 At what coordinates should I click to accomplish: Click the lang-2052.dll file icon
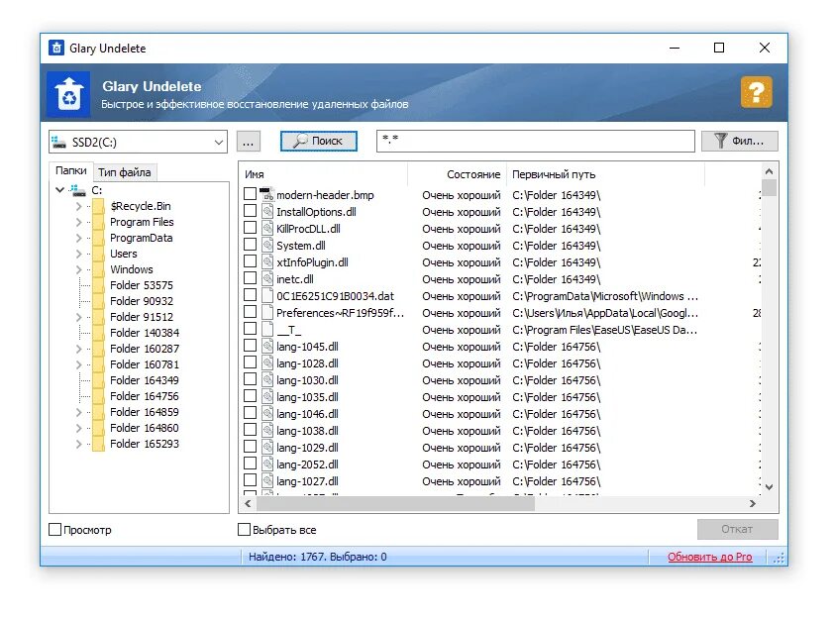pyautogui.click(x=267, y=464)
